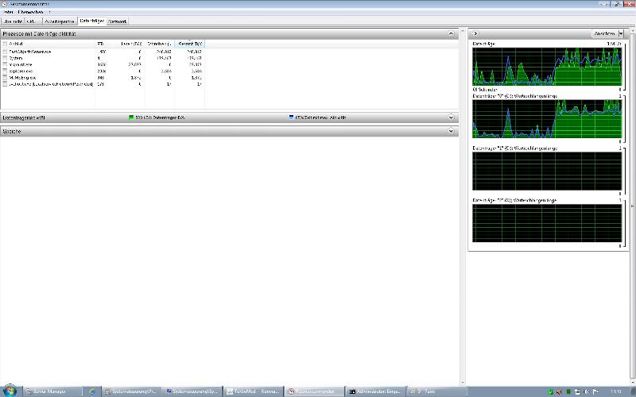Click the Action Center flag tray icon
The image size is (636, 397).
click(595, 391)
